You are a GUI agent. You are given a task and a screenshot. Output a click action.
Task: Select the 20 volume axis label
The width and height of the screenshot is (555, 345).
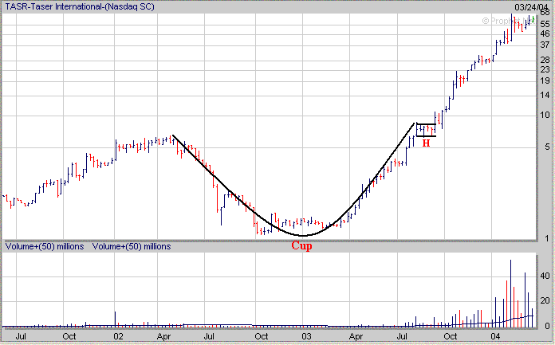545,300
